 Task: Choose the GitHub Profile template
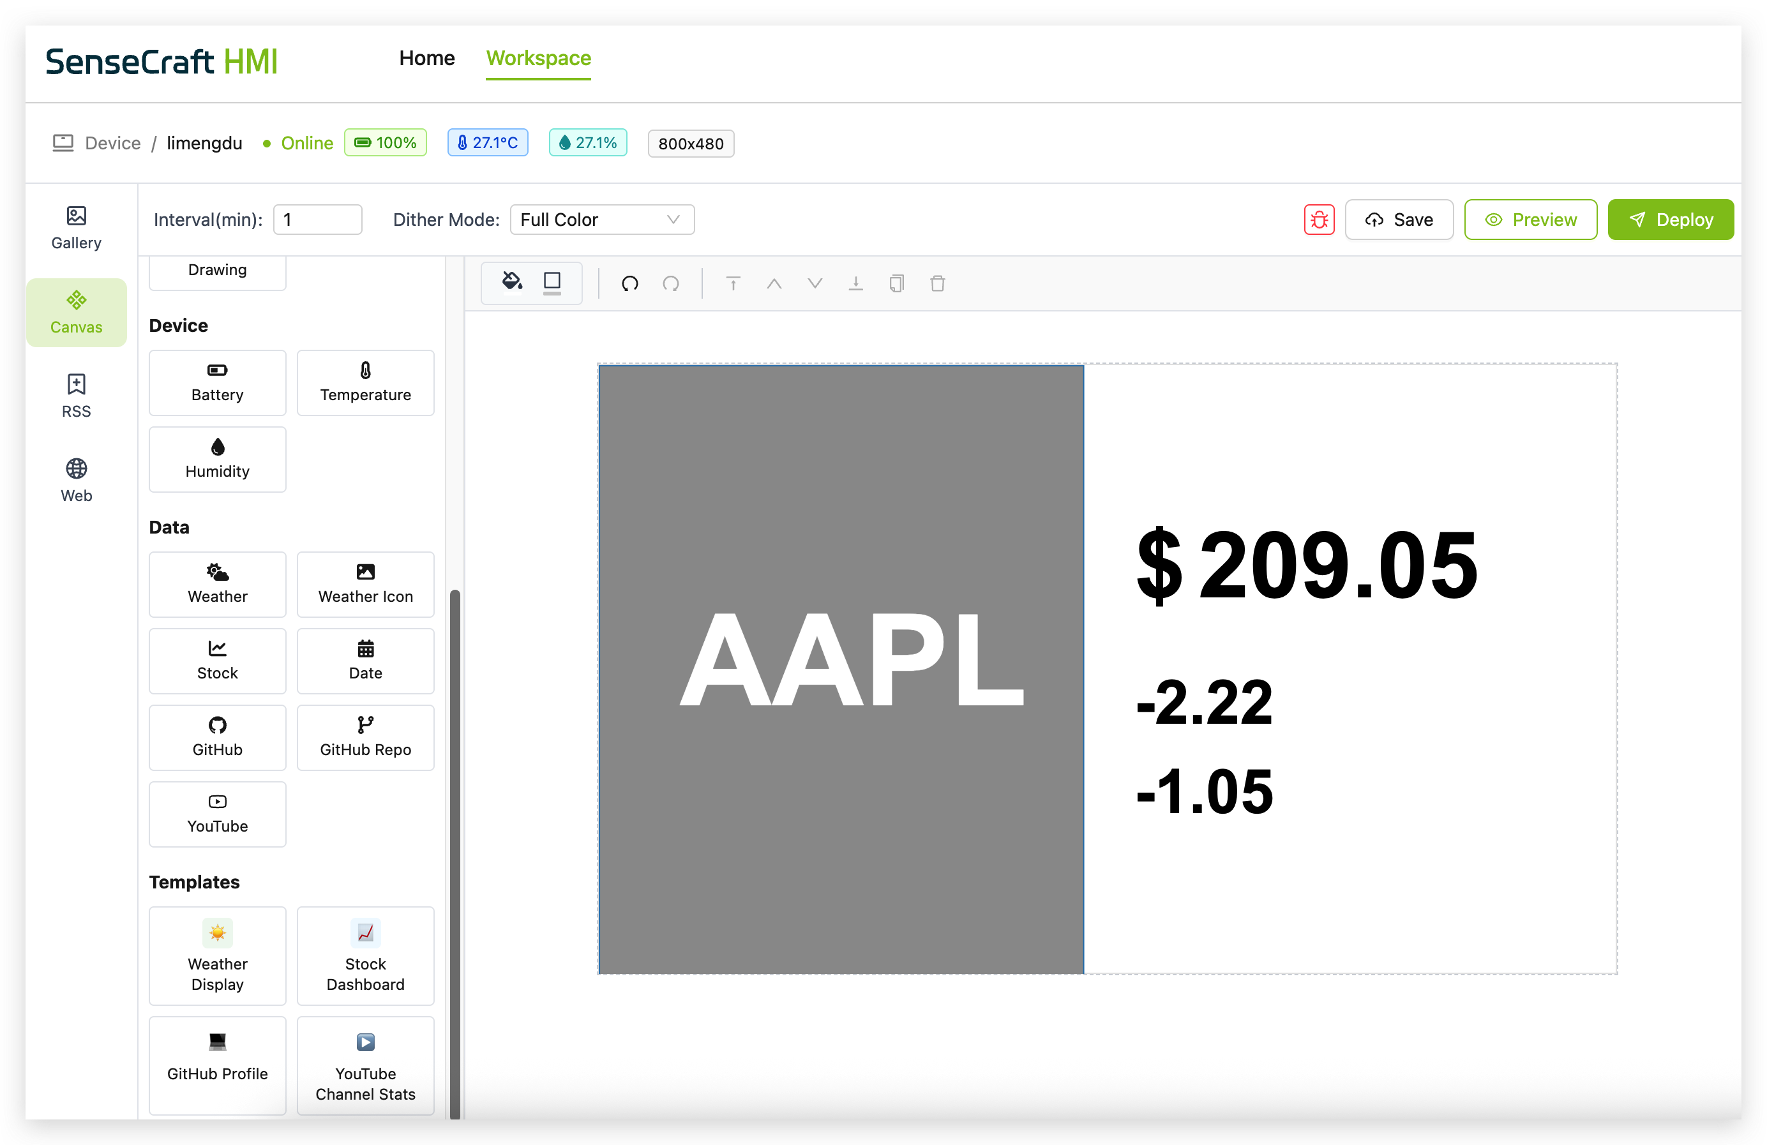pyautogui.click(x=217, y=1066)
